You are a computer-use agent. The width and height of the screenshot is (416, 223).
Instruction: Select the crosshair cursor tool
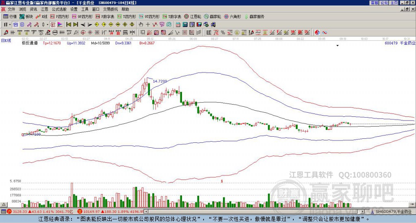[x=148, y=24]
